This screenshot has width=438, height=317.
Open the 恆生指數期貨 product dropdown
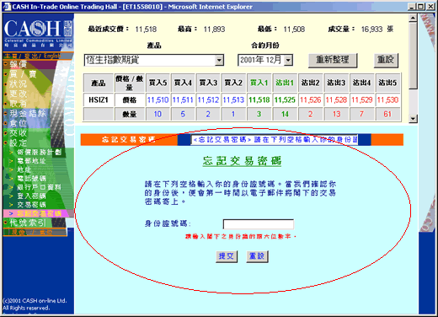(219, 60)
